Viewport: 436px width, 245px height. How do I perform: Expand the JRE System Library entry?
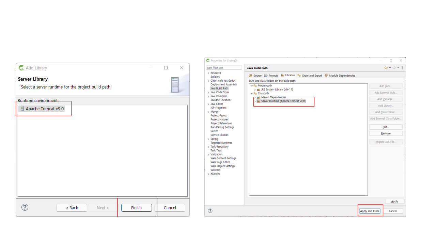(x=255, y=89)
